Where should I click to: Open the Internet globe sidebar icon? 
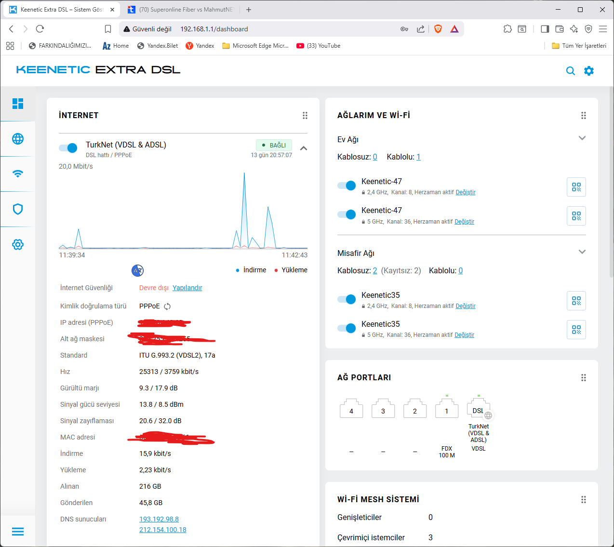[x=18, y=139]
